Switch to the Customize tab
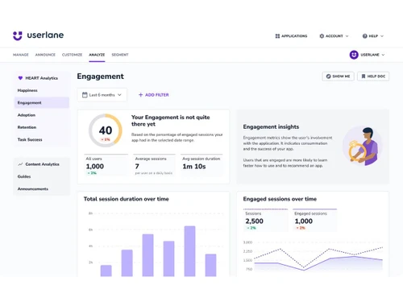The image size is (403, 302). (x=72, y=55)
